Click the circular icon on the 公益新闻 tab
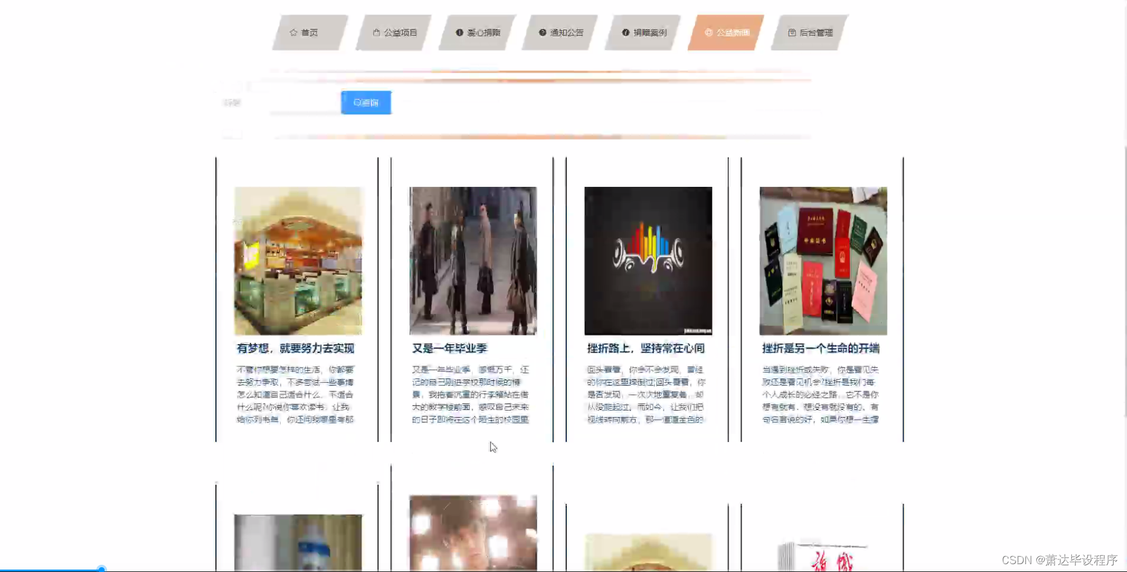 (707, 33)
